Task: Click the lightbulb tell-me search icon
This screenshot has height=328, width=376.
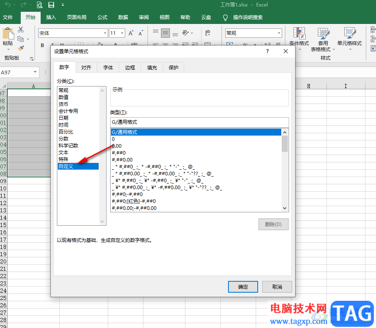Action: [x=225, y=17]
